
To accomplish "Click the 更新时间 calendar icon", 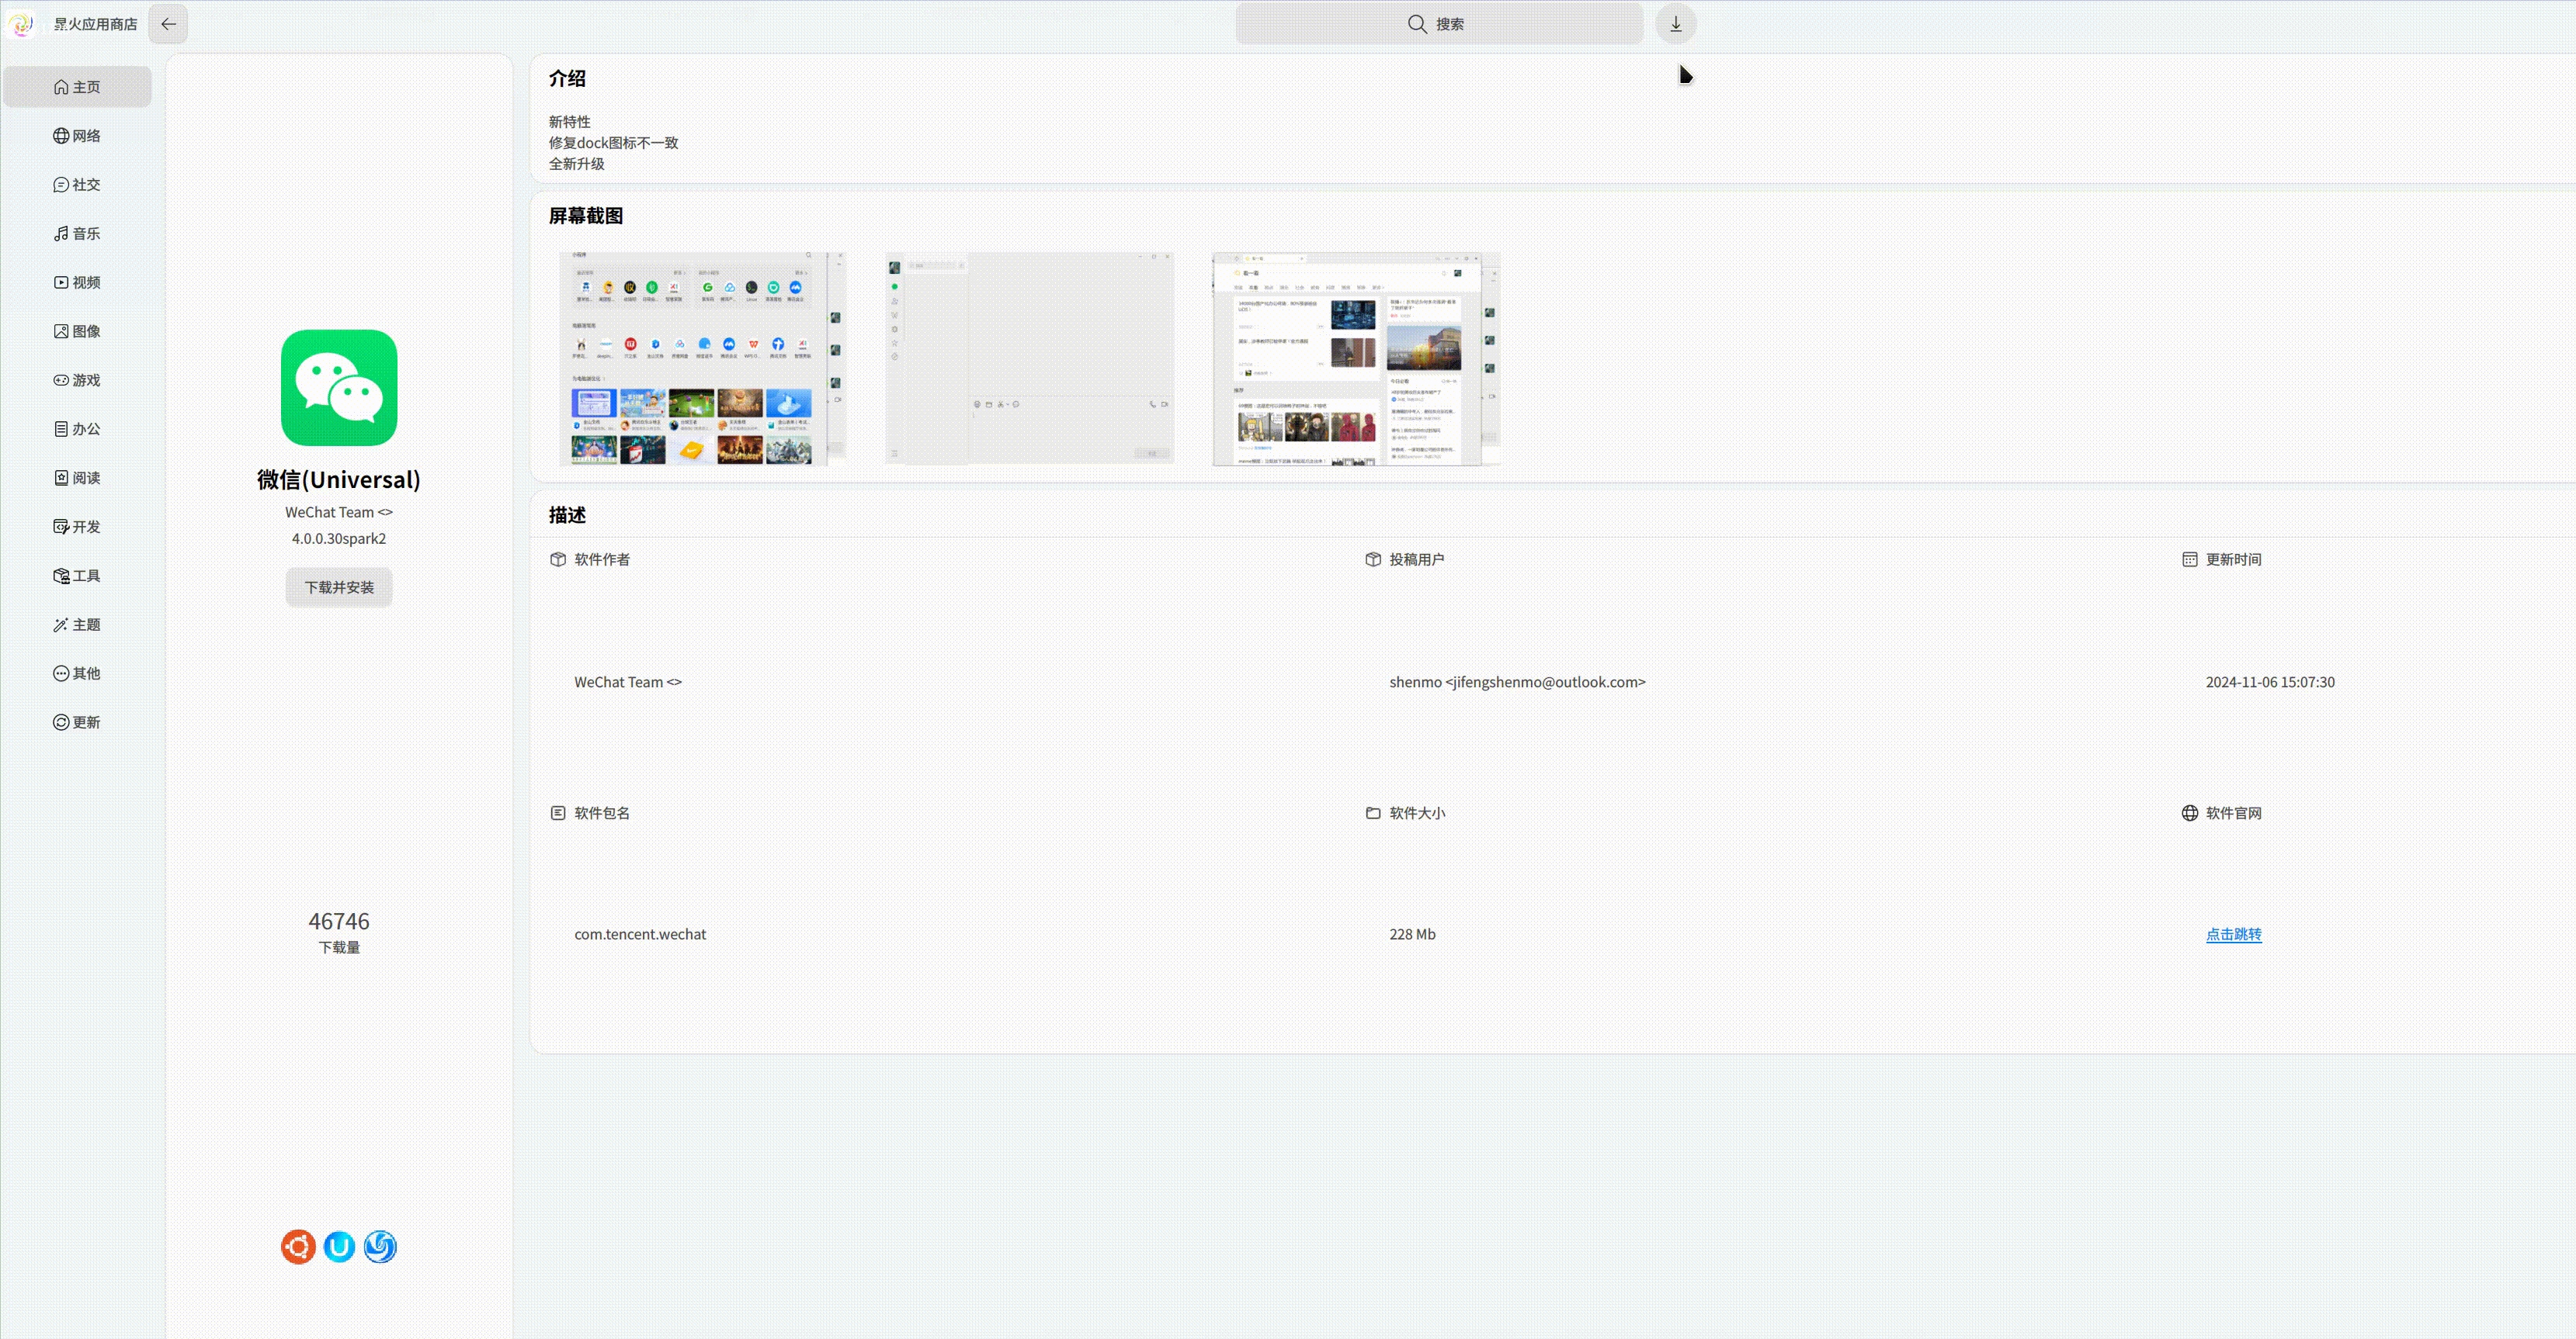I will (2189, 559).
